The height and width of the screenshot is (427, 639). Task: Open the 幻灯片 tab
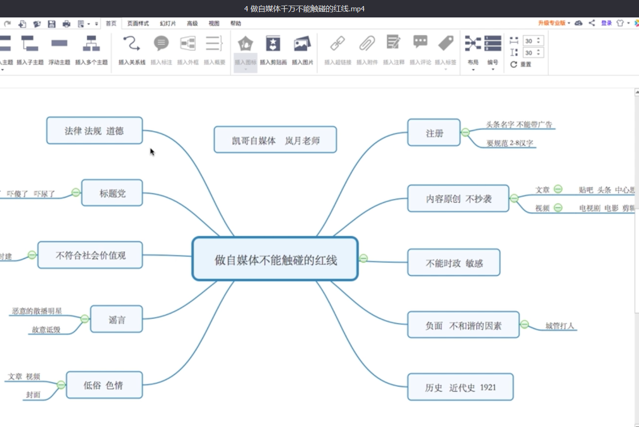167,23
